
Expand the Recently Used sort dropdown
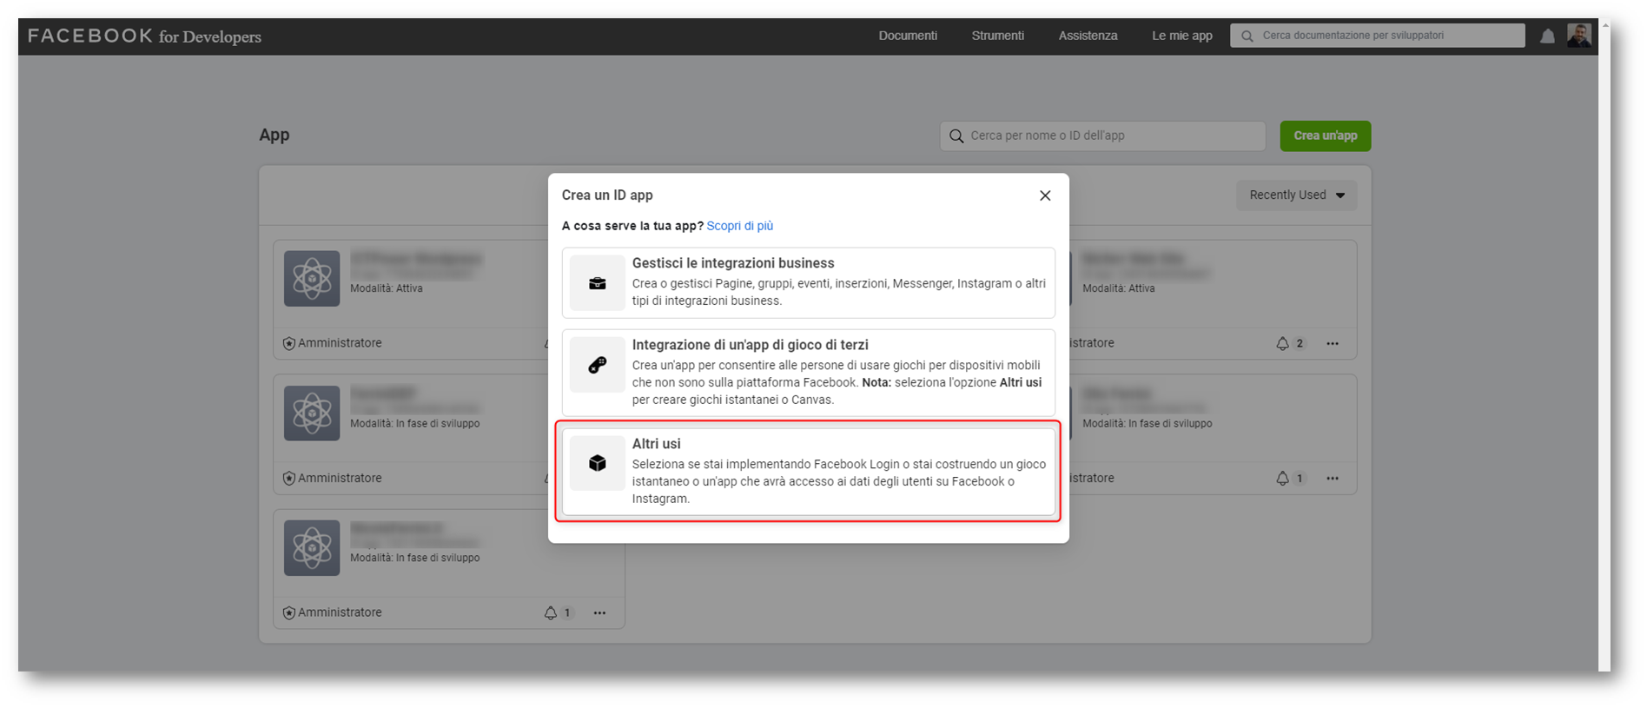point(1296,195)
